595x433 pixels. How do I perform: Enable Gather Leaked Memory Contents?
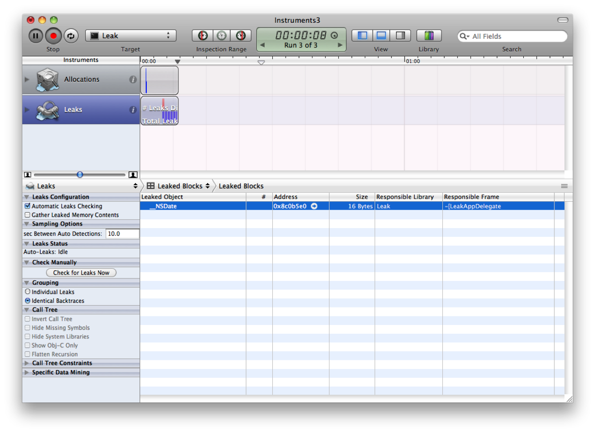tap(28, 215)
